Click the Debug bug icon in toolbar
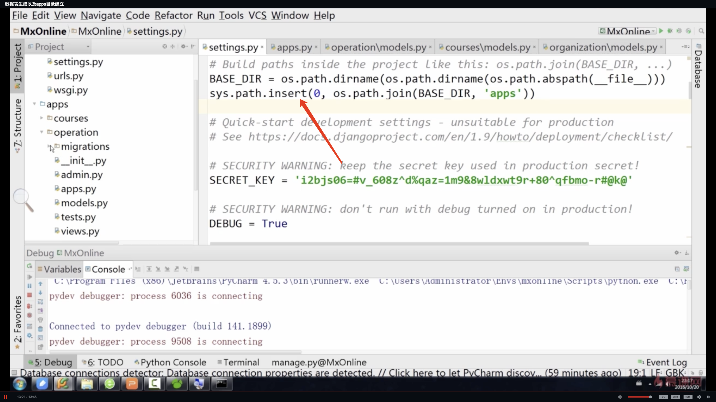The width and height of the screenshot is (716, 402). click(670, 31)
